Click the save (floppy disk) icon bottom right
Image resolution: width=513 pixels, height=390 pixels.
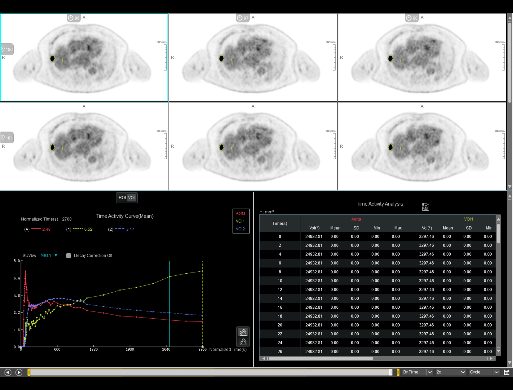pos(507,372)
